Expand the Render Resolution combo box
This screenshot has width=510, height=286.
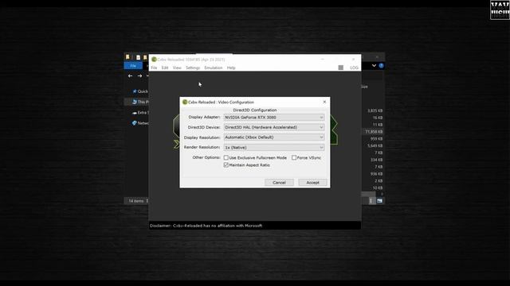(x=274, y=148)
